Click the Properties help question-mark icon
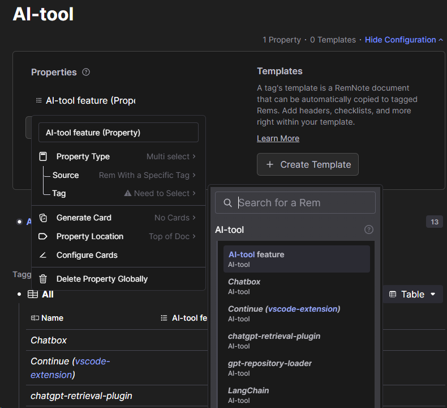Viewport: 447px width, 408px height. coord(86,72)
